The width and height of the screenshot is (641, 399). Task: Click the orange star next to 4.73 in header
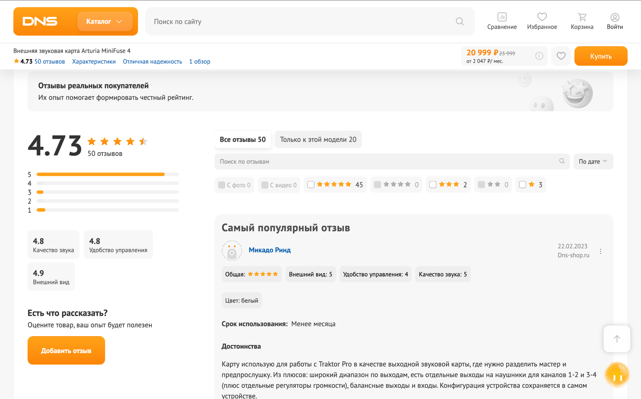coord(16,61)
